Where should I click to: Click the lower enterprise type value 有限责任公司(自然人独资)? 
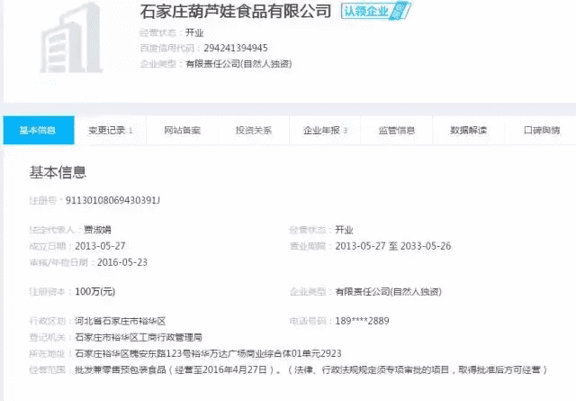coord(388,292)
